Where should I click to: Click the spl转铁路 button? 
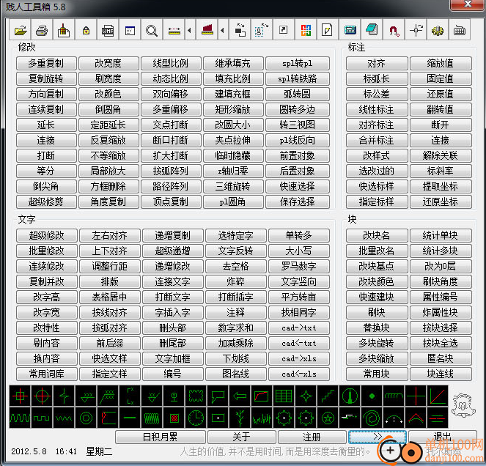(298, 78)
